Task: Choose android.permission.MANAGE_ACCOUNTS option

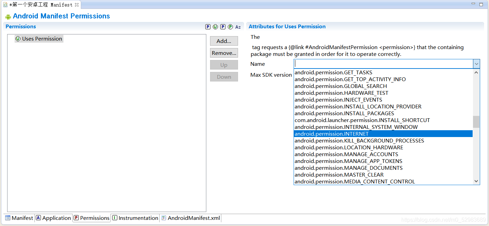Action: 383,154
